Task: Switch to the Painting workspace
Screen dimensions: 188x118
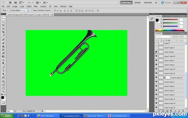Action: (148, 3)
